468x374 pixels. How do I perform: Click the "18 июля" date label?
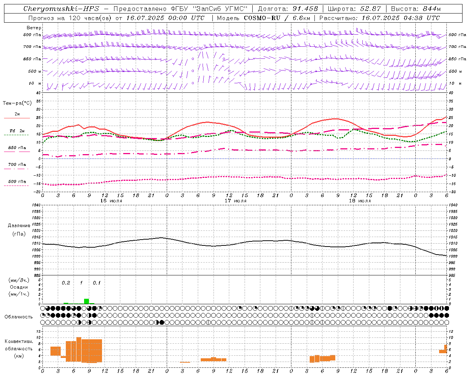click(x=360, y=201)
